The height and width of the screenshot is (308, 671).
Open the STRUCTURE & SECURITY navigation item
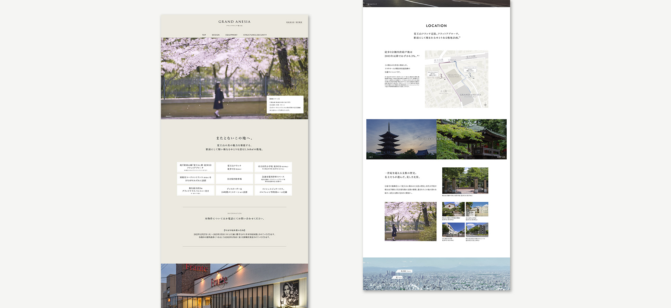click(x=255, y=35)
